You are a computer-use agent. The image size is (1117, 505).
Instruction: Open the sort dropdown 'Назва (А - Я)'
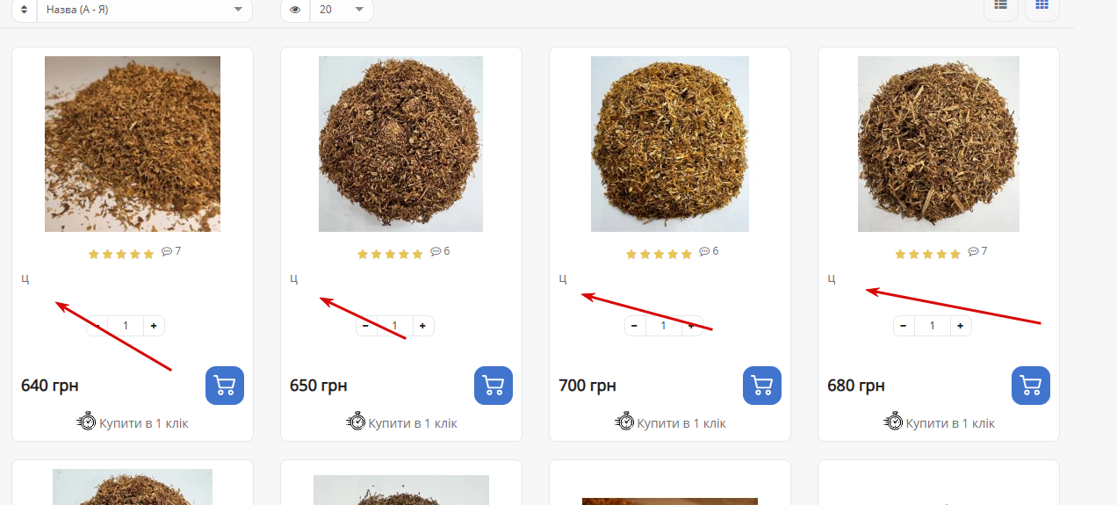[x=144, y=10]
